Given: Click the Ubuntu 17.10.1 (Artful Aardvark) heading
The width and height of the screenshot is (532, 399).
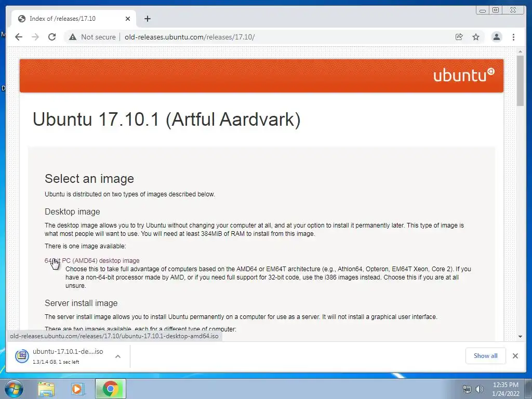Looking at the screenshot, I should click(x=167, y=119).
